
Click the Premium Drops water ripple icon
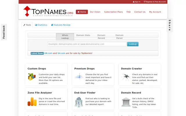point(79,77)
